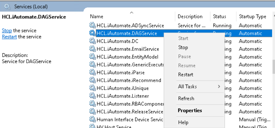Click the disabled Pause menu entry
275x128 pixels.
[194, 56]
